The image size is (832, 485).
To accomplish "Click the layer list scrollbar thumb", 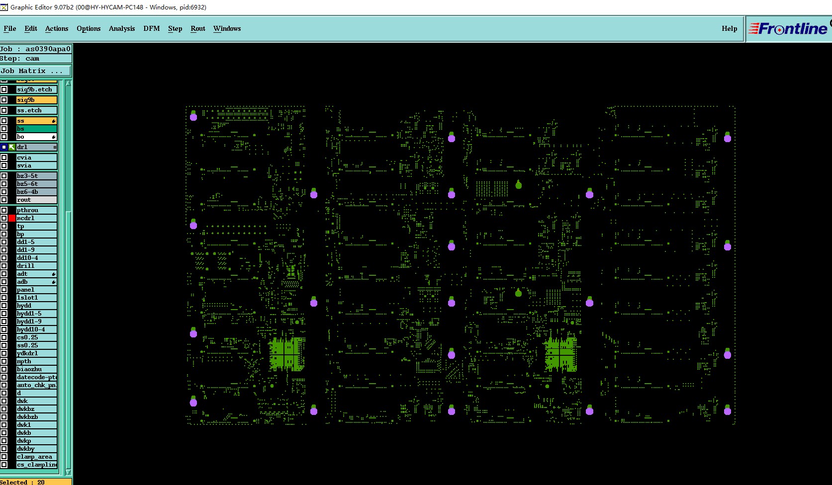I will coord(68,149).
